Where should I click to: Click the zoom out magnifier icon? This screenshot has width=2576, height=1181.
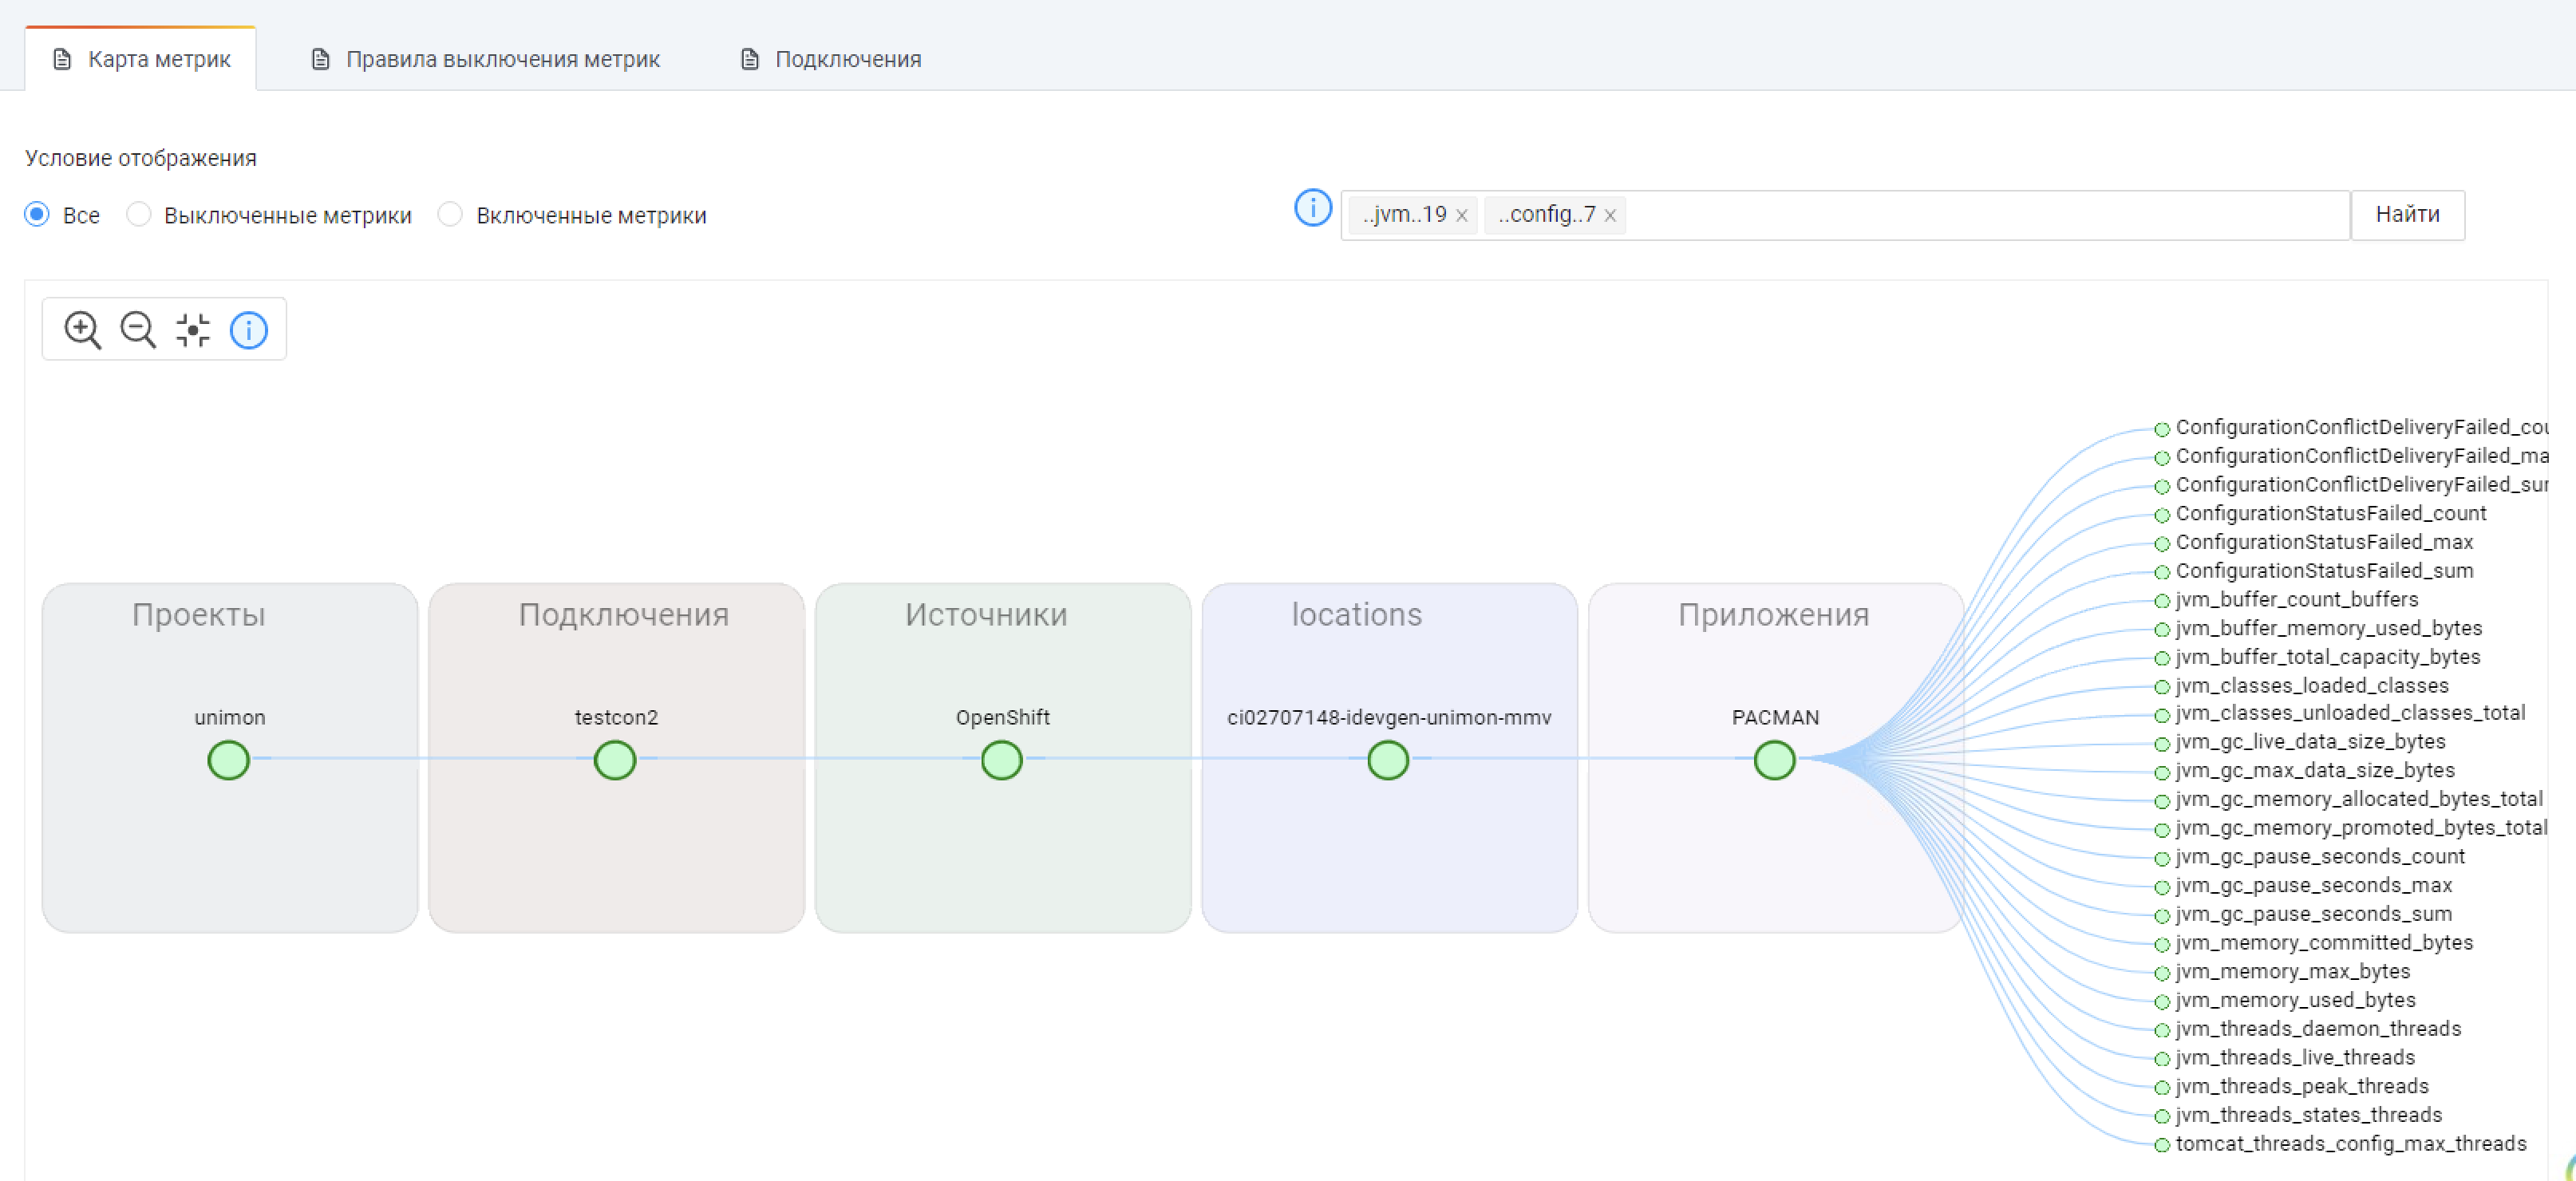pos(138,330)
